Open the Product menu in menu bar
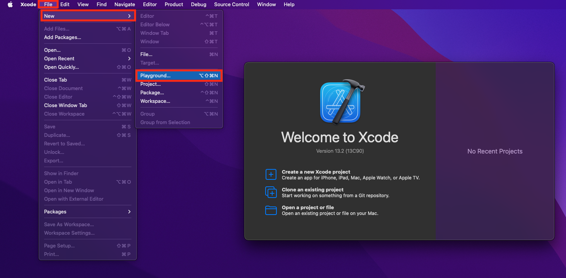This screenshot has height=278, width=566. point(174,5)
